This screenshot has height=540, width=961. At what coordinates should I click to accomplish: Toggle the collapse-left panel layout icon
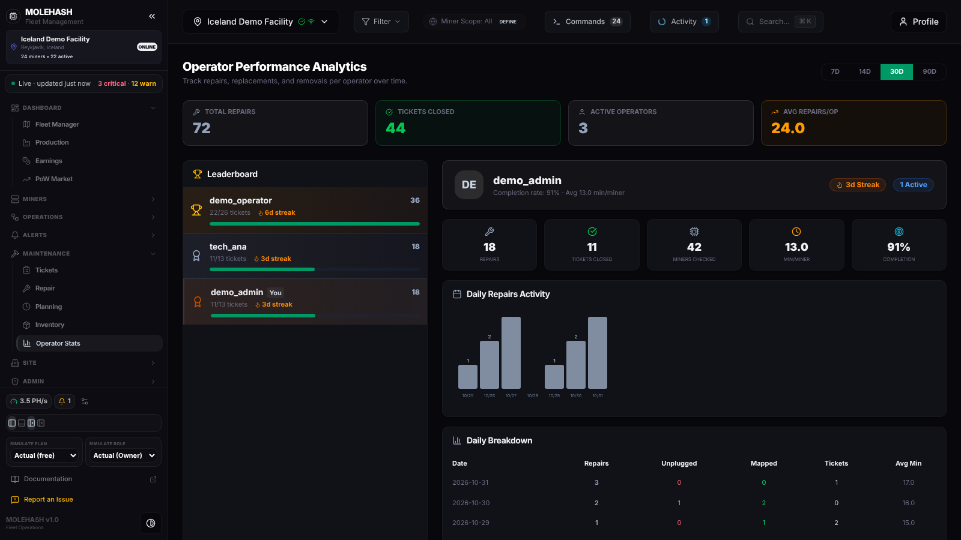pyautogui.click(x=41, y=423)
